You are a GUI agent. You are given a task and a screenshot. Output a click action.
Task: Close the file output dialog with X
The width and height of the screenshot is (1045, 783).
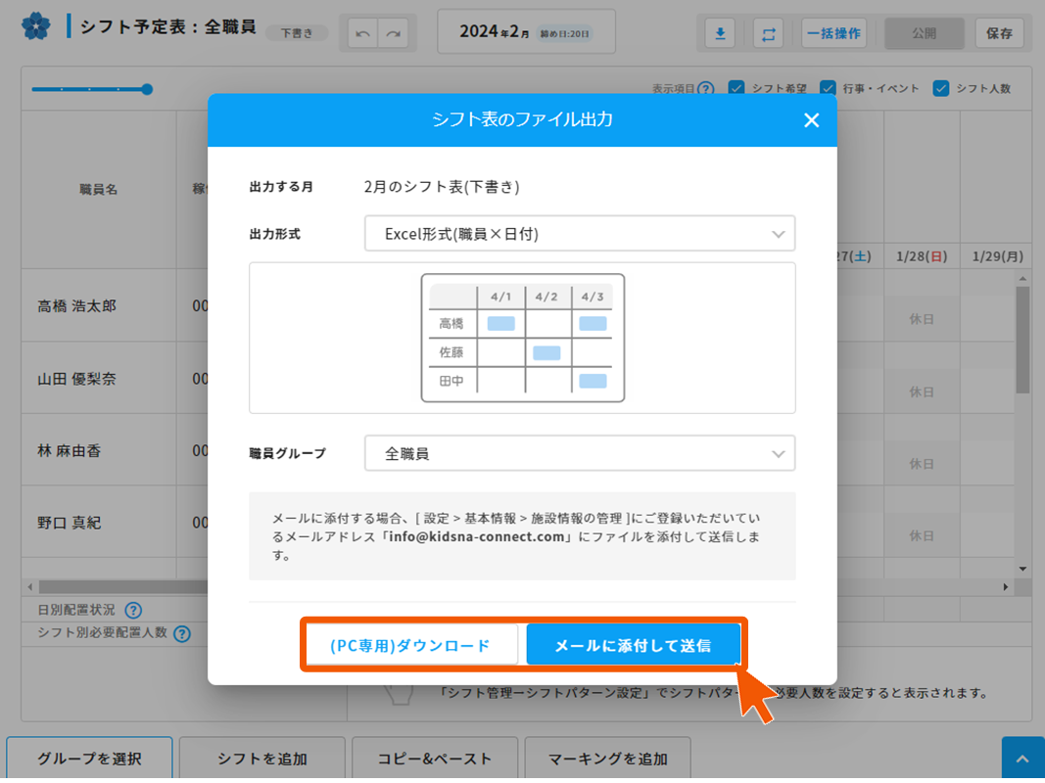pos(811,120)
